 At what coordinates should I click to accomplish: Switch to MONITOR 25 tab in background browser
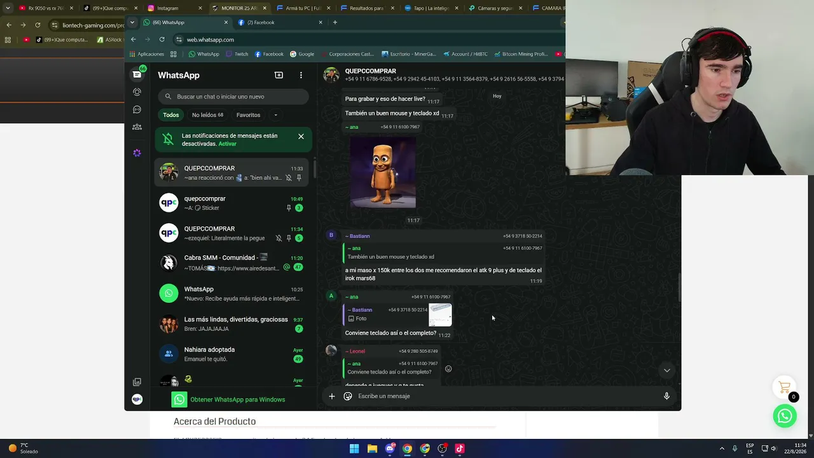[x=238, y=8]
